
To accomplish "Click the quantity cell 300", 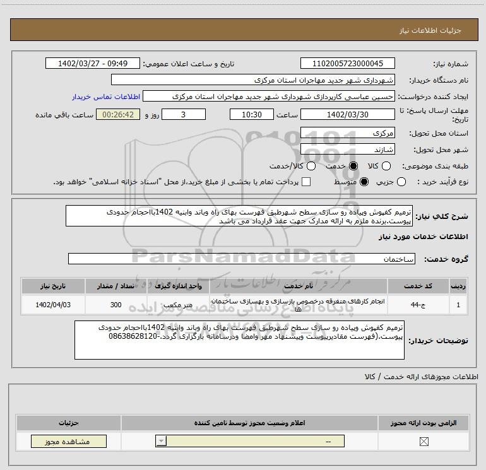I will (116, 305).
